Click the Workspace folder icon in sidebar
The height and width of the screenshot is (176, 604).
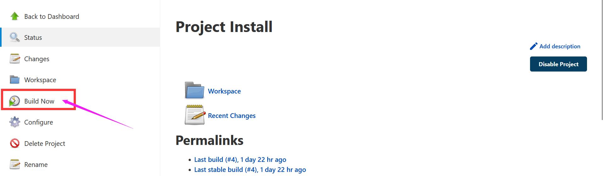[x=15, y=80]
